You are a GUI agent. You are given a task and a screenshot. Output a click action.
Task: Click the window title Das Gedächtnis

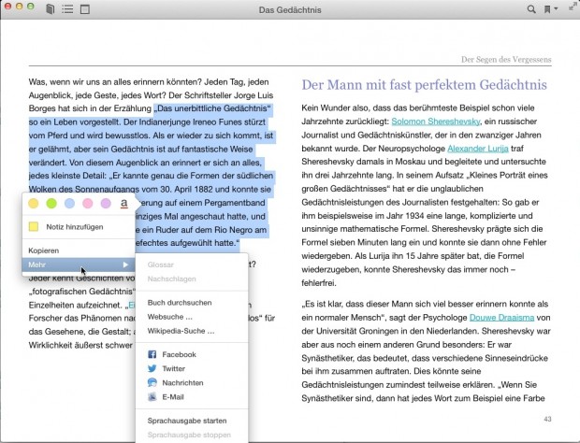[x=290, y=10]
